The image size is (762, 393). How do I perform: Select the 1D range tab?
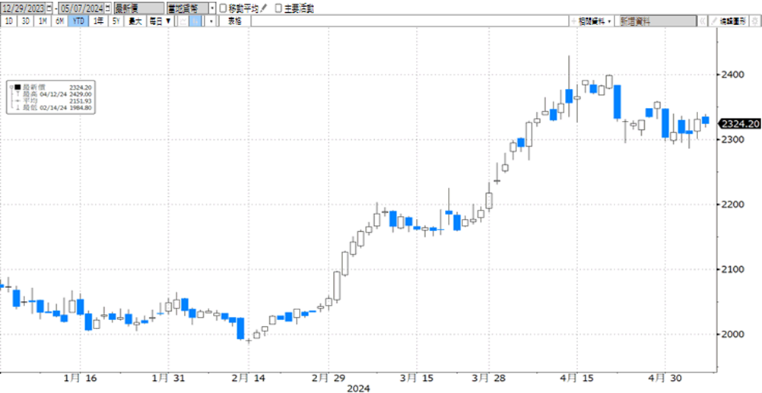pos(9,21)
